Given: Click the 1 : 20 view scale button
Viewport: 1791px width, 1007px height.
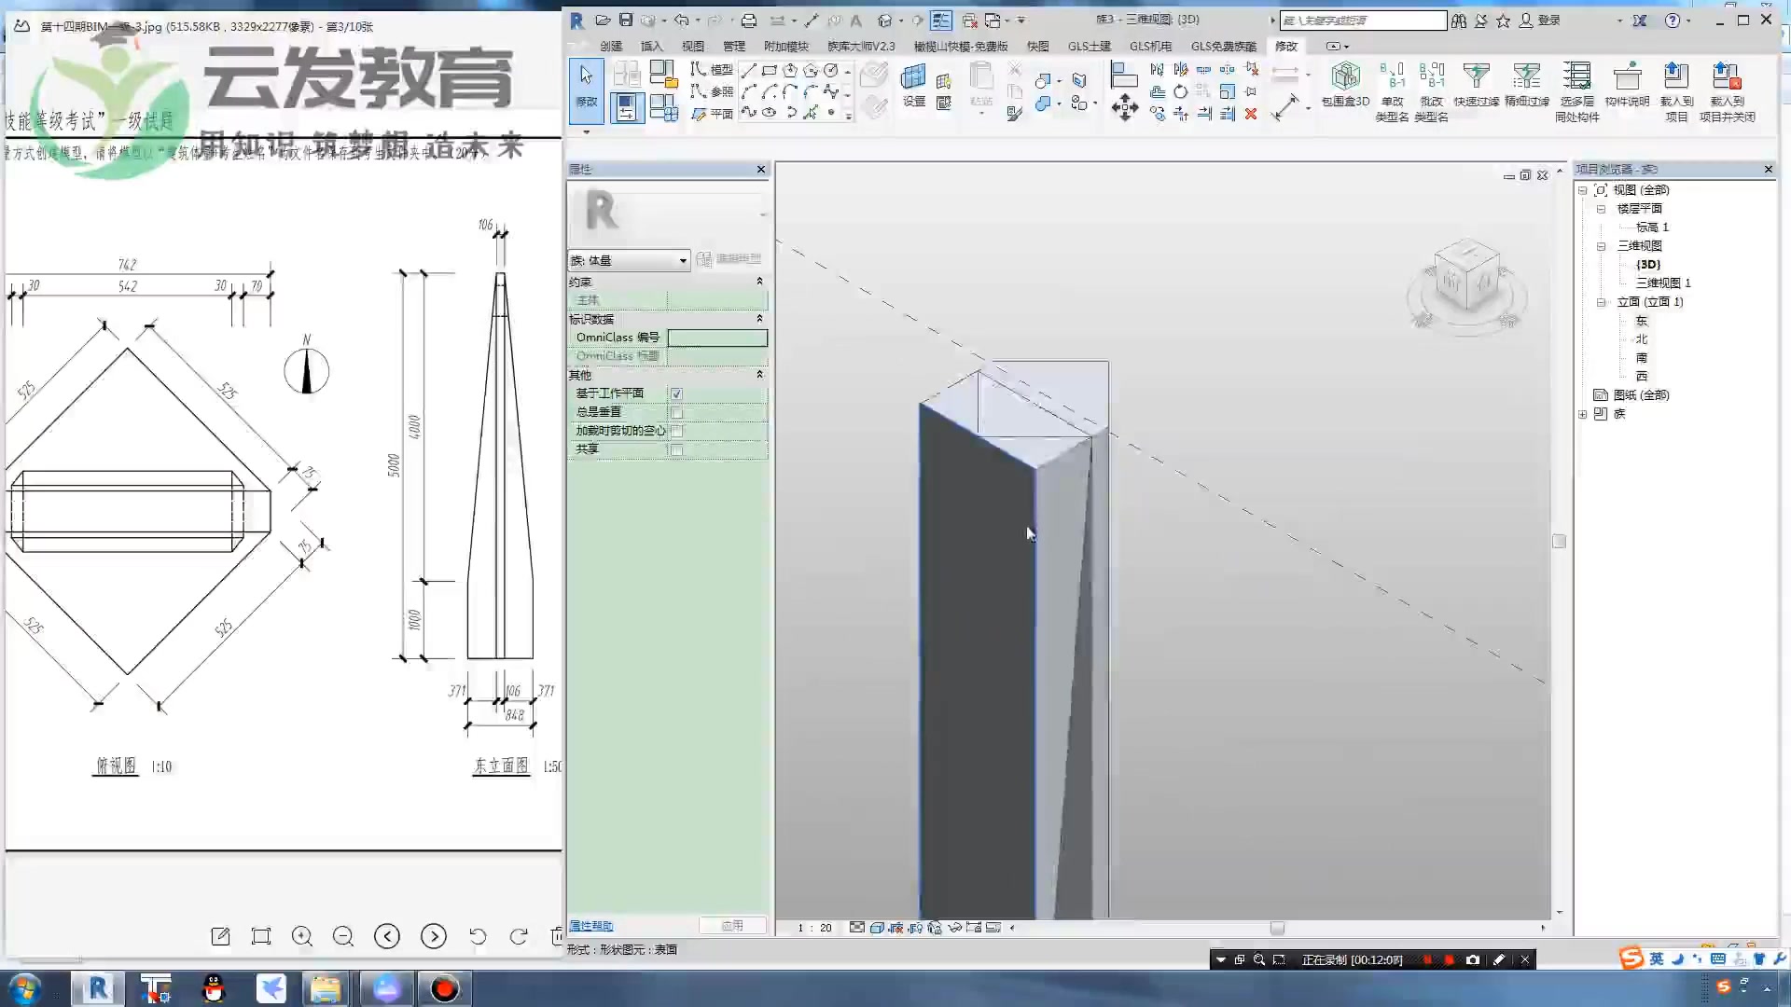Looking at the screenshot, I should point(814,928).
